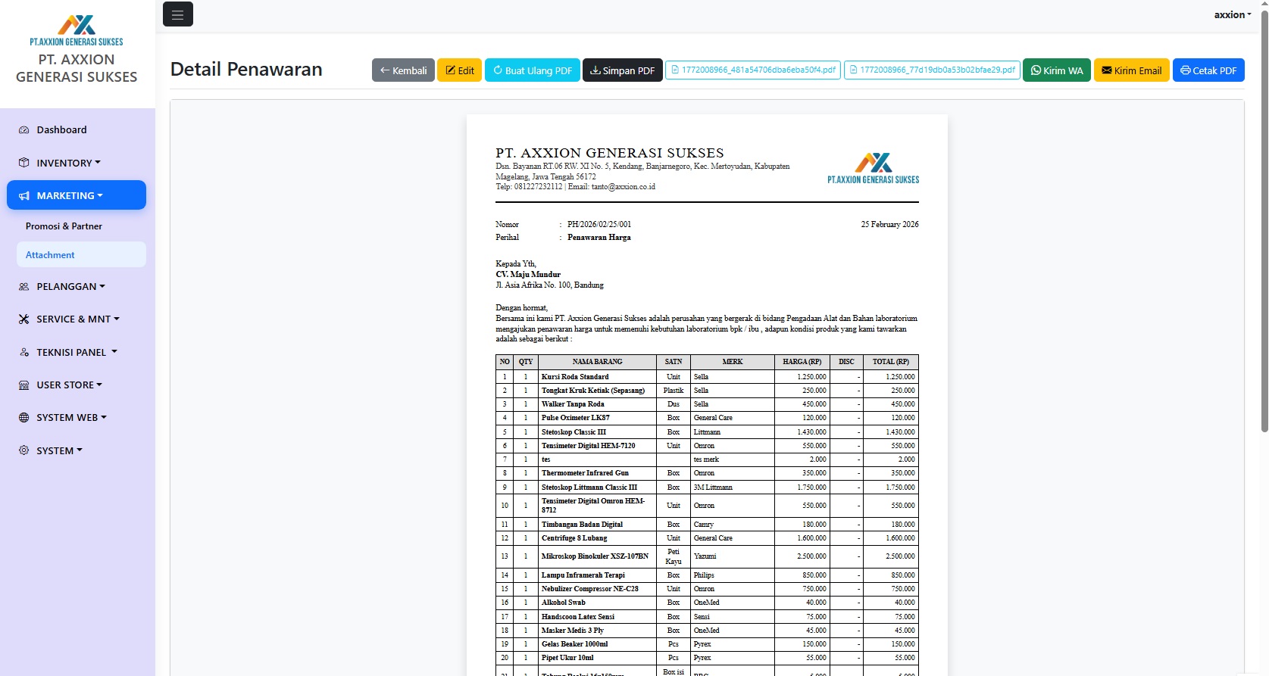The height and width of the screenshot is (676, 1269).
Task: Open the Dashboard menu item
Action: pos(77,130)
